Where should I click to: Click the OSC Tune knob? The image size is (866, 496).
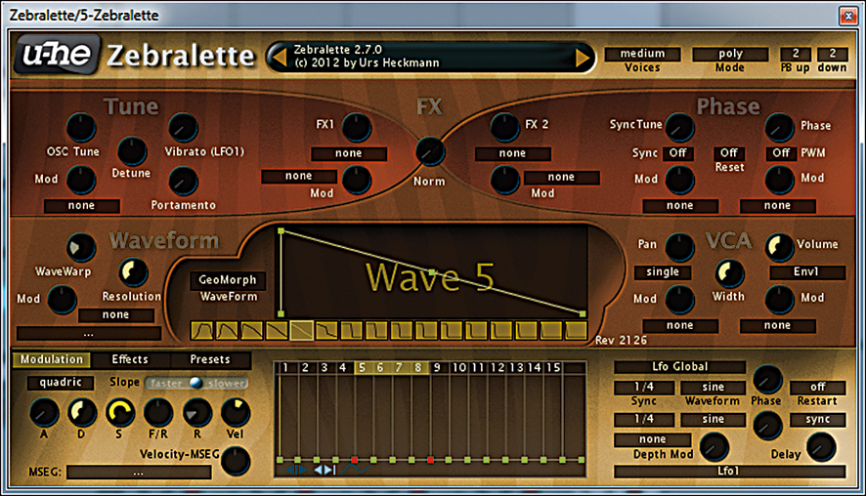(x=81, y=127)
